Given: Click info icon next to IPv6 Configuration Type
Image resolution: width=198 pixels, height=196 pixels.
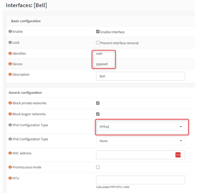Looking at the screenshot, I should (x=10, y=139).
